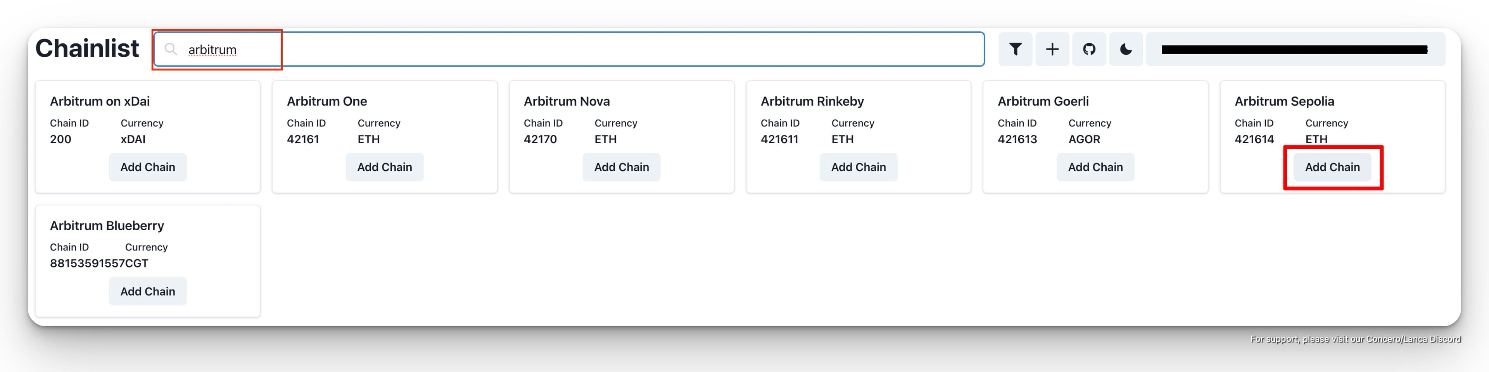Select the Arbitrum One card title
This screenshot has height=372, width=1489.
(x=326, y=101)
